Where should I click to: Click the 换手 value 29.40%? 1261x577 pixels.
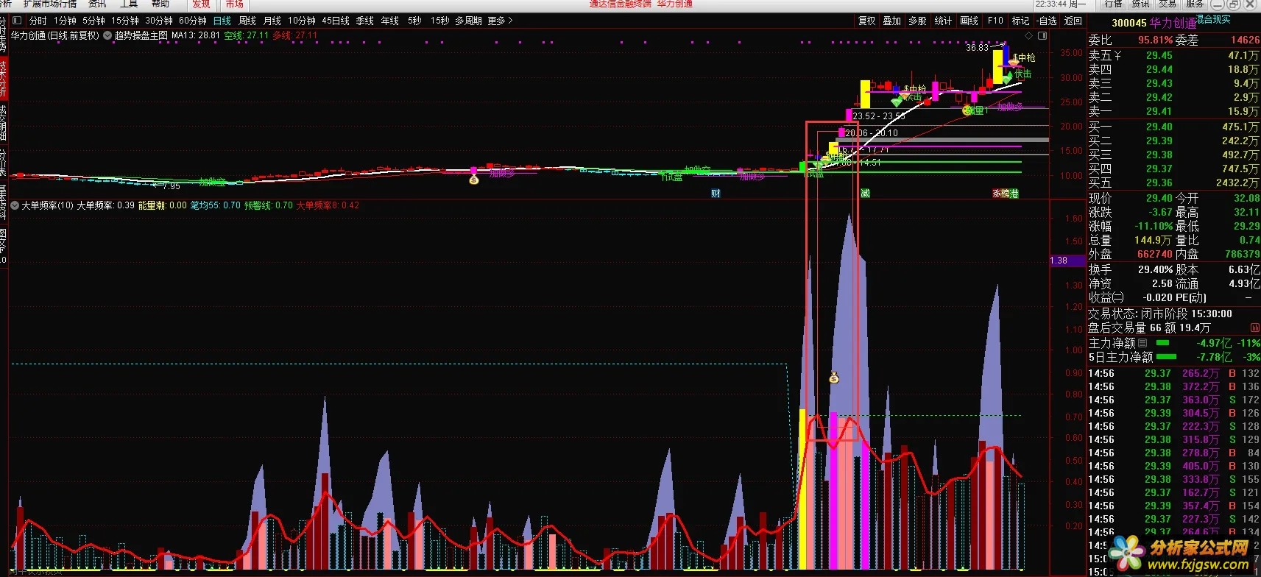pos(1155,269)
